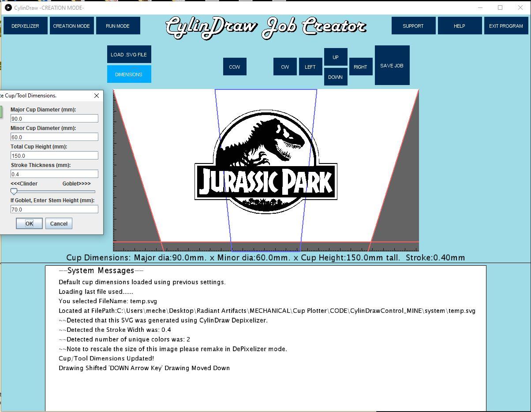Edit the Major Cup Diameter field

[54, 119]
